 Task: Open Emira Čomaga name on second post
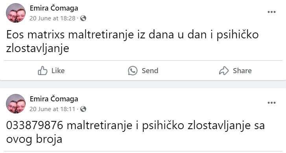coord(54,99)
